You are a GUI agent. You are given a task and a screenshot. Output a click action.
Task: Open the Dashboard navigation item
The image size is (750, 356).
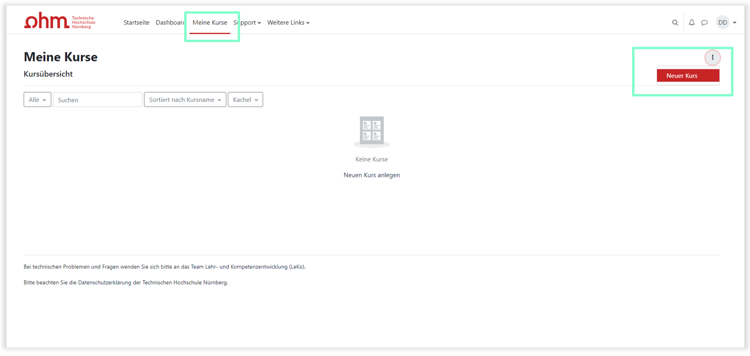point(170,23)
